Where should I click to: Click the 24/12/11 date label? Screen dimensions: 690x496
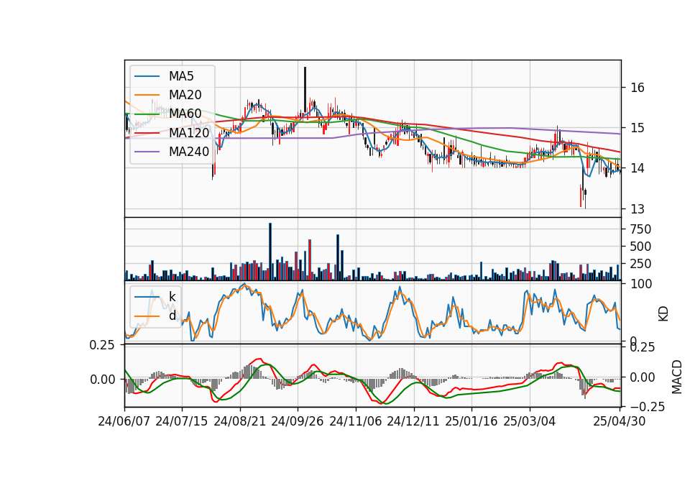click(413, 421)
